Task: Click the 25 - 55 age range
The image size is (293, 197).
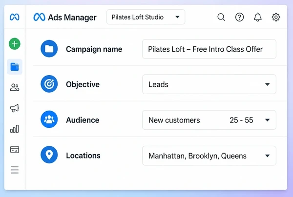Action: coord(241,120)
